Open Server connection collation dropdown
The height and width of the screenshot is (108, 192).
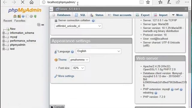point(78,26)
